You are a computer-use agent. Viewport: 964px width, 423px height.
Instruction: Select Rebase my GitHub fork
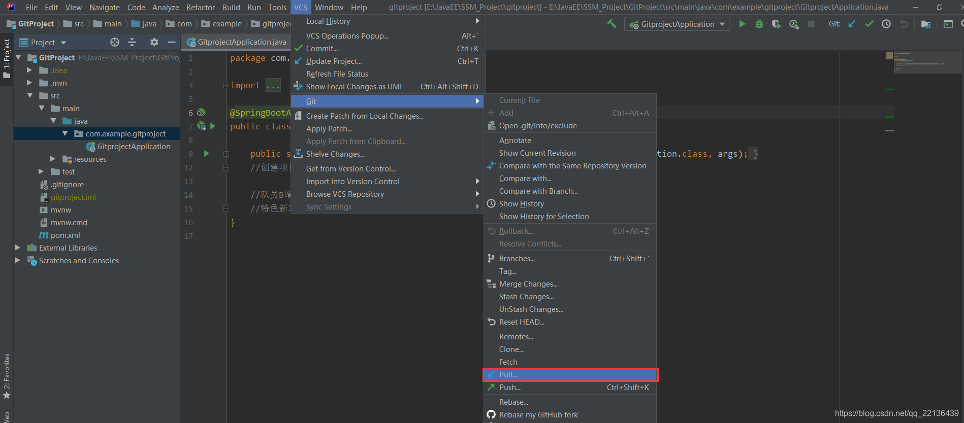coord(570,414)
